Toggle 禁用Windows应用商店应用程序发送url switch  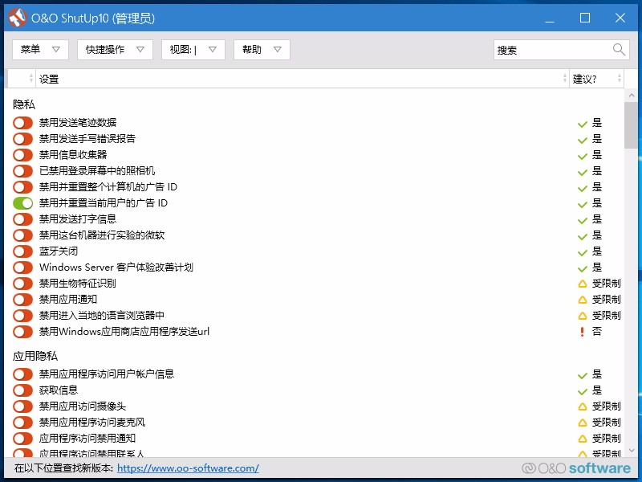[22, 332]
